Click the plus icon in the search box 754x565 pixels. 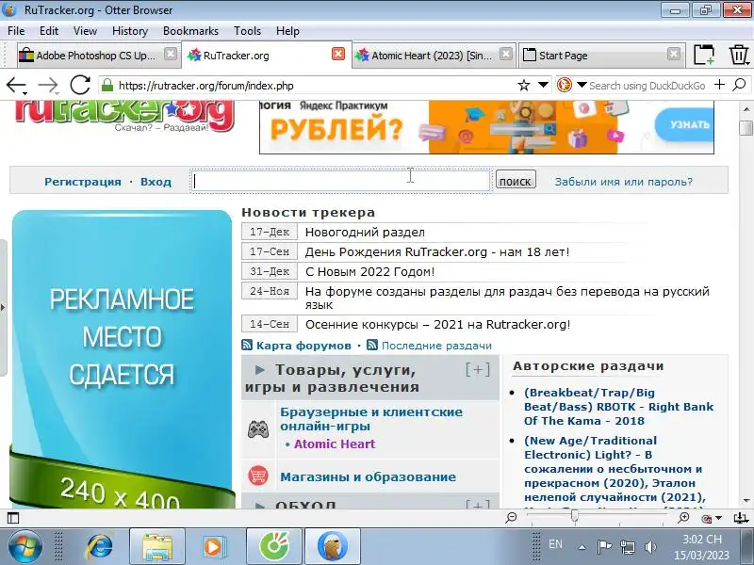pos(719,85)
